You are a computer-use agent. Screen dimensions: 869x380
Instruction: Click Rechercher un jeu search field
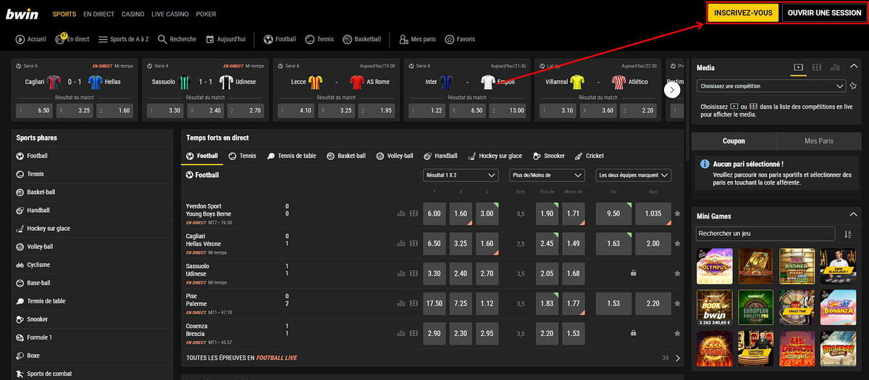764,234
